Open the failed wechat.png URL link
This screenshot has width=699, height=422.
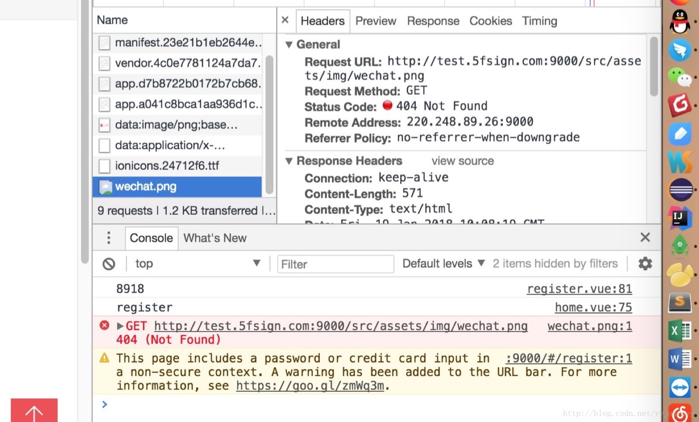[341, 326]
